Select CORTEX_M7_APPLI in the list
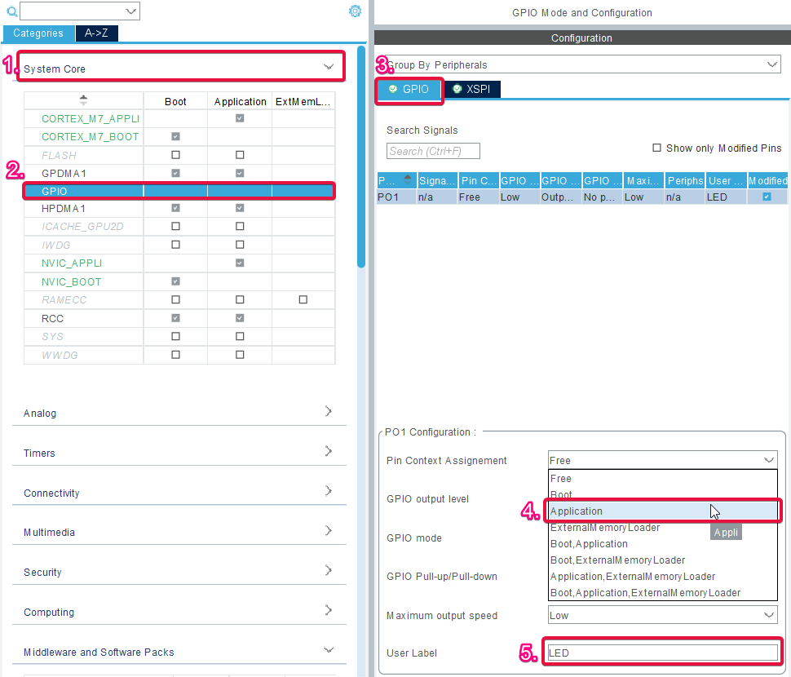Screen dimensions: 791x677 click(91, 118)
